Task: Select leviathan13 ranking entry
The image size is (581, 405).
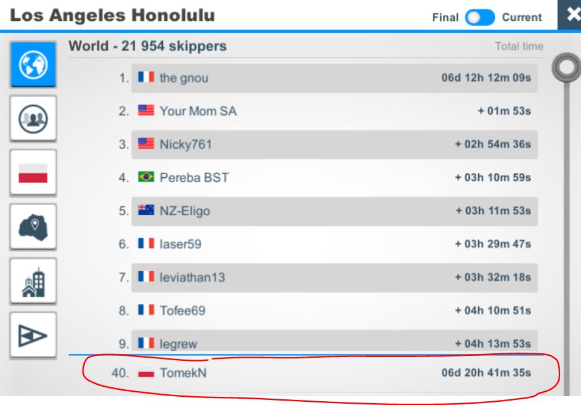Action: pos(334,278)
